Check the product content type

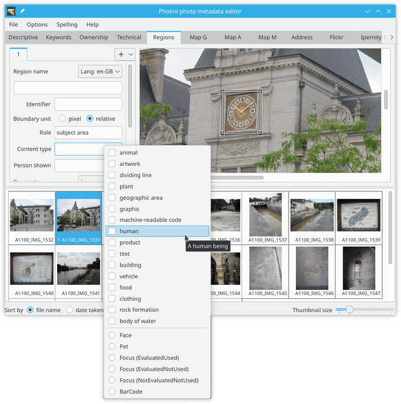coord(112,243)
